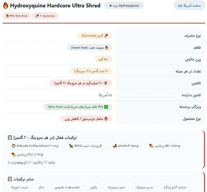This screenshot has width=207, height=192.
Task: Click the flame icon in the Sweet Heat badge
Action: click(x=107, y=48)
